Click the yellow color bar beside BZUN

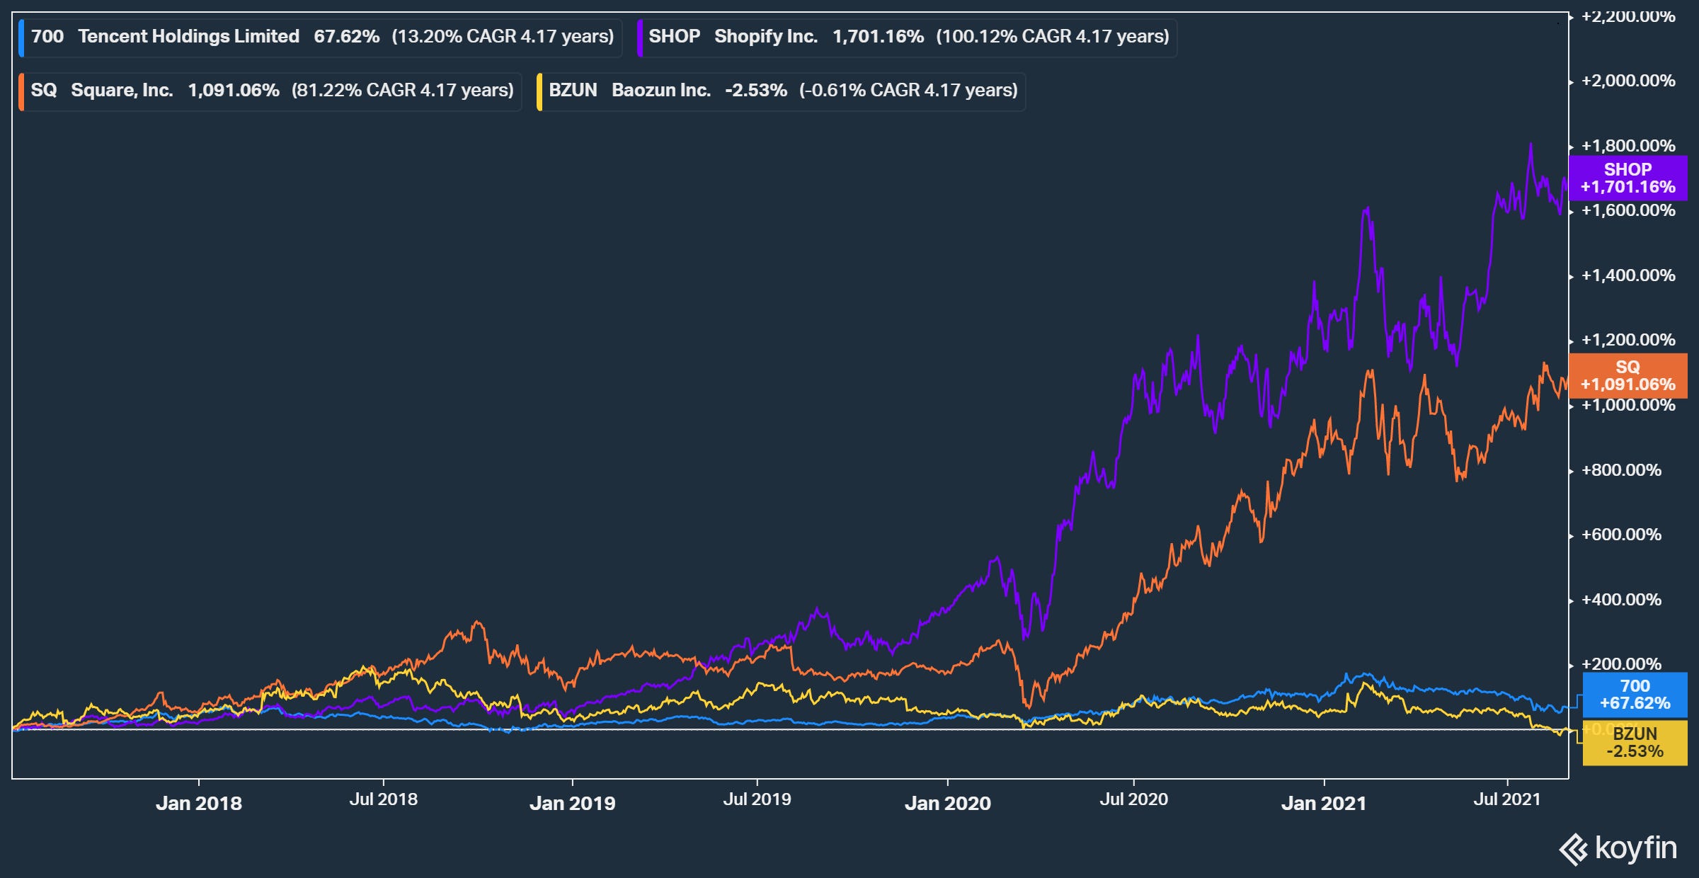click(539, 91)
